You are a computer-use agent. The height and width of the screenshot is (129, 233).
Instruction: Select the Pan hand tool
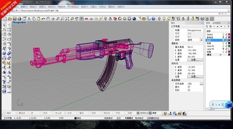point(48,19)
